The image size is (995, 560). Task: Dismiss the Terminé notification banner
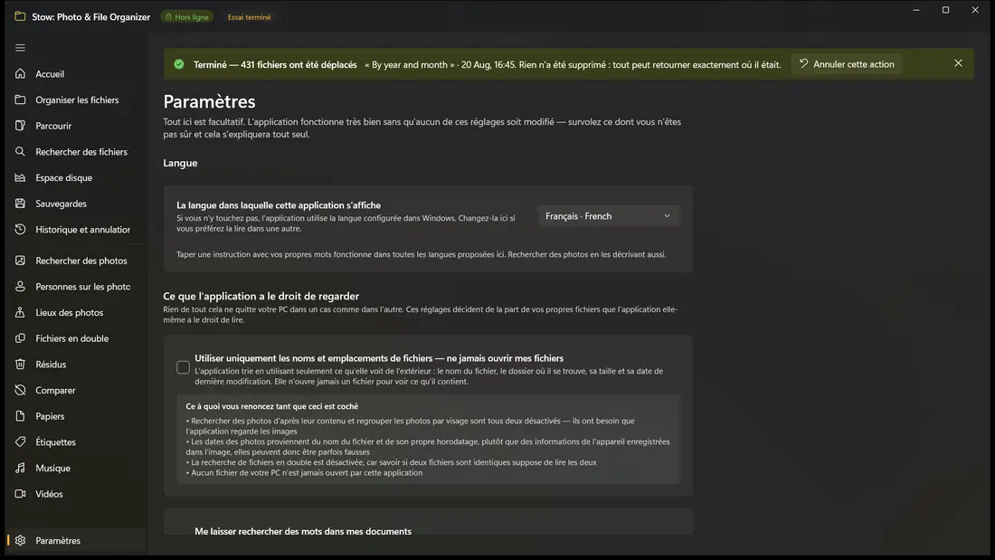click(958, 63)
